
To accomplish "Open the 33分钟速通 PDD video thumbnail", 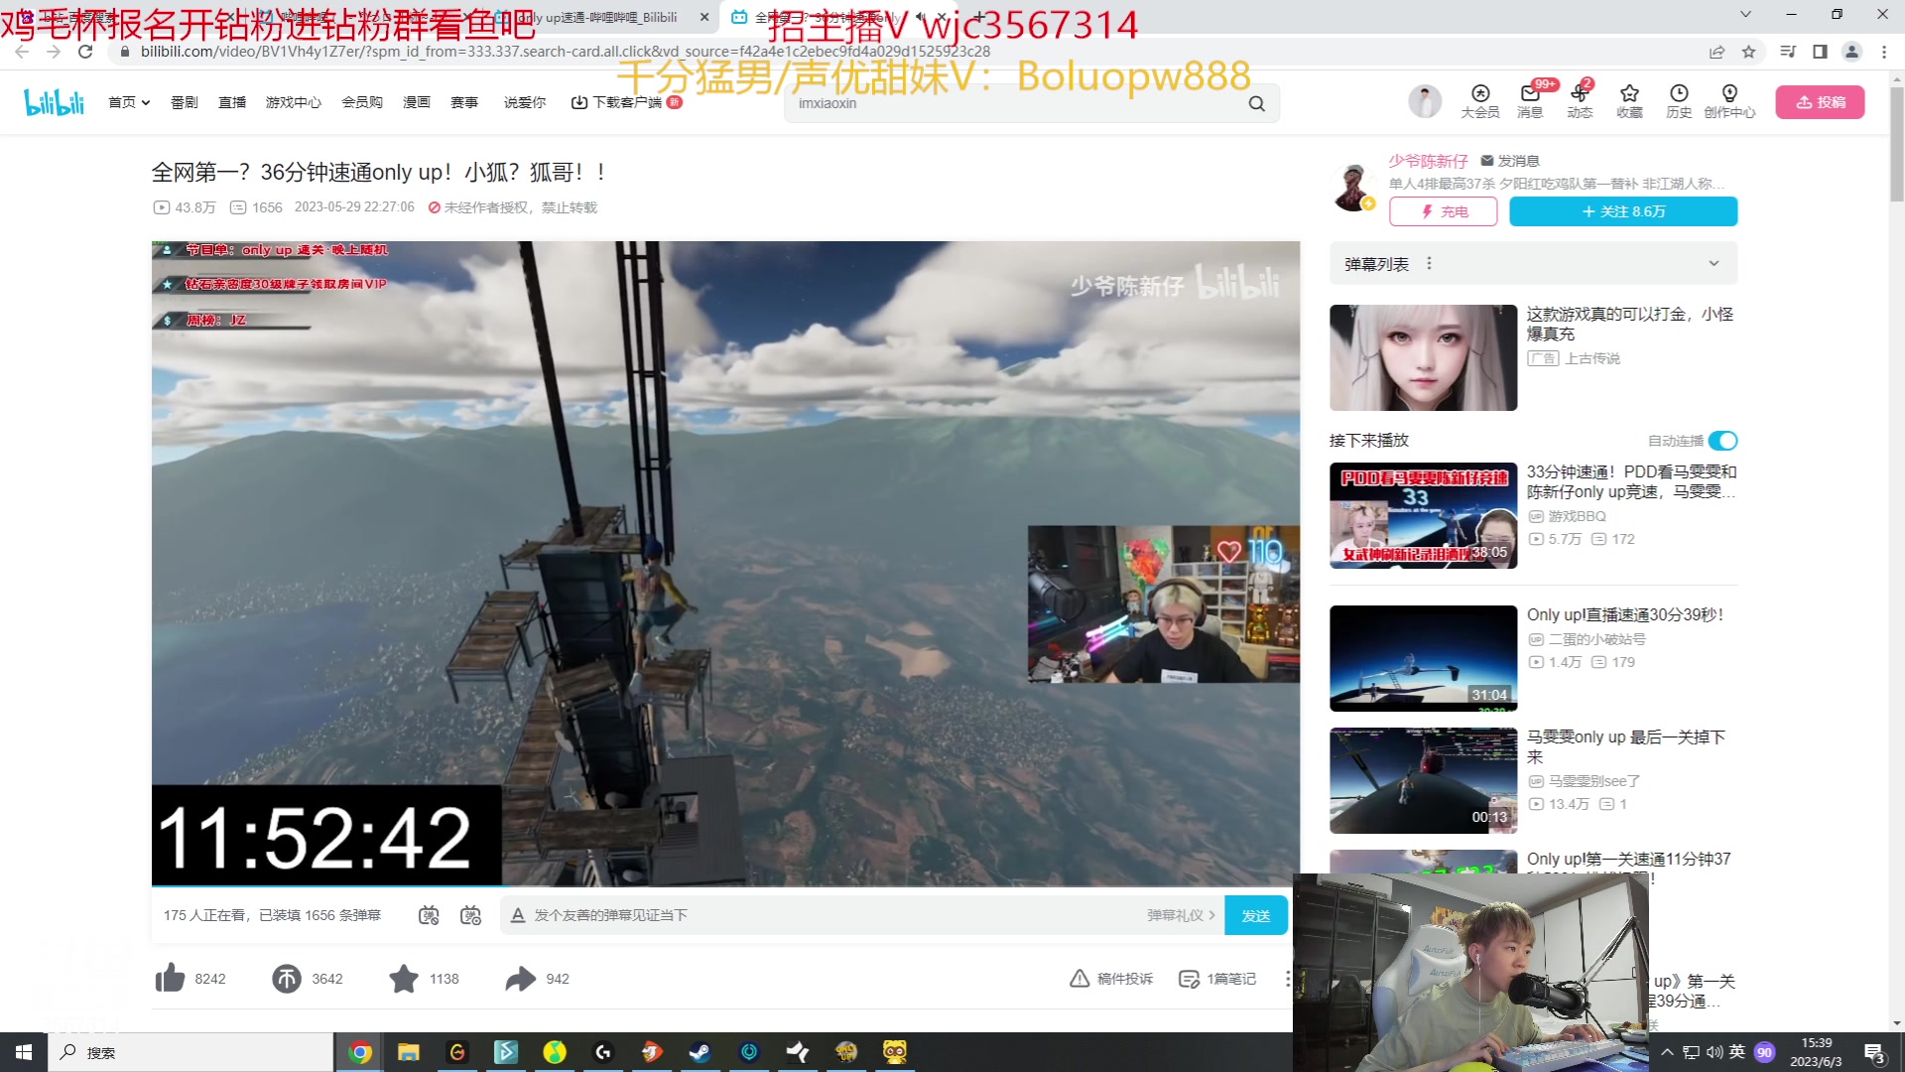I will tap(1423, 515).
